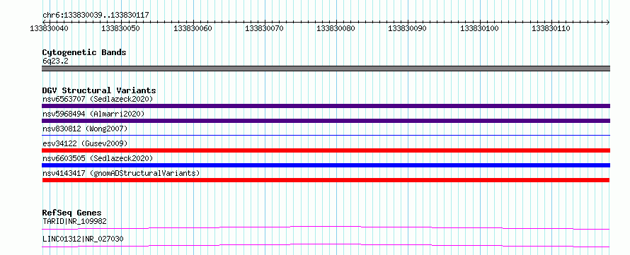Click ruler coordinate 133830070
The image size is (630, 255).
click(264, 28)
